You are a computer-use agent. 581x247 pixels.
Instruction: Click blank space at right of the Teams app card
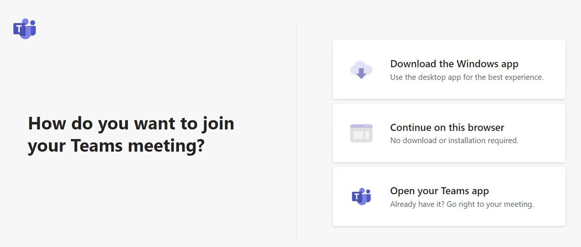(x=550, y=196)
